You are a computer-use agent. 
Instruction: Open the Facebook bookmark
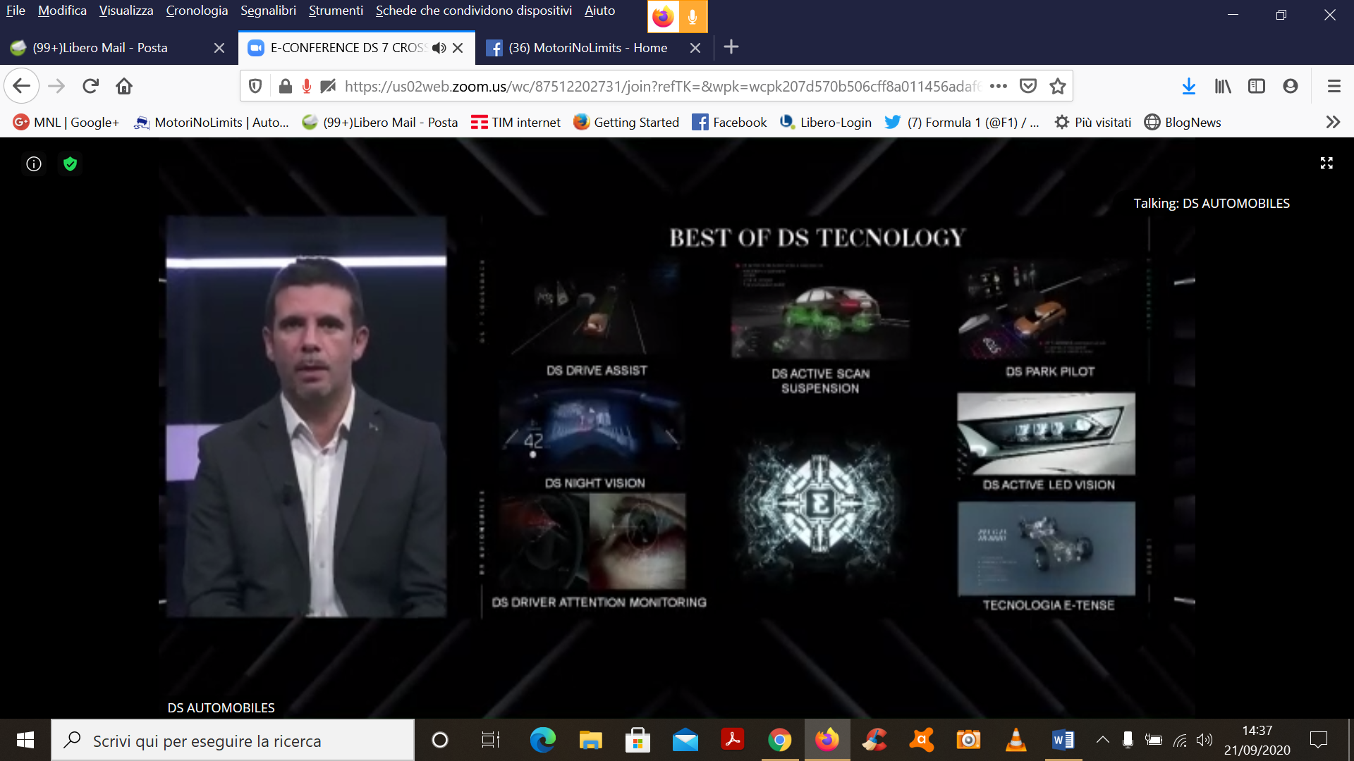[x=729, y=122]
